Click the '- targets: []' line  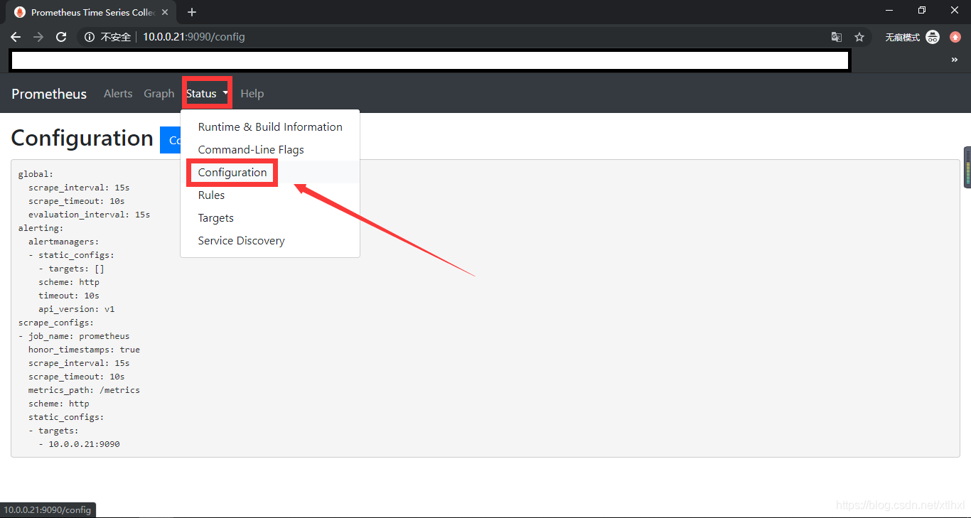pyautogui.click(x=71, y=269)
